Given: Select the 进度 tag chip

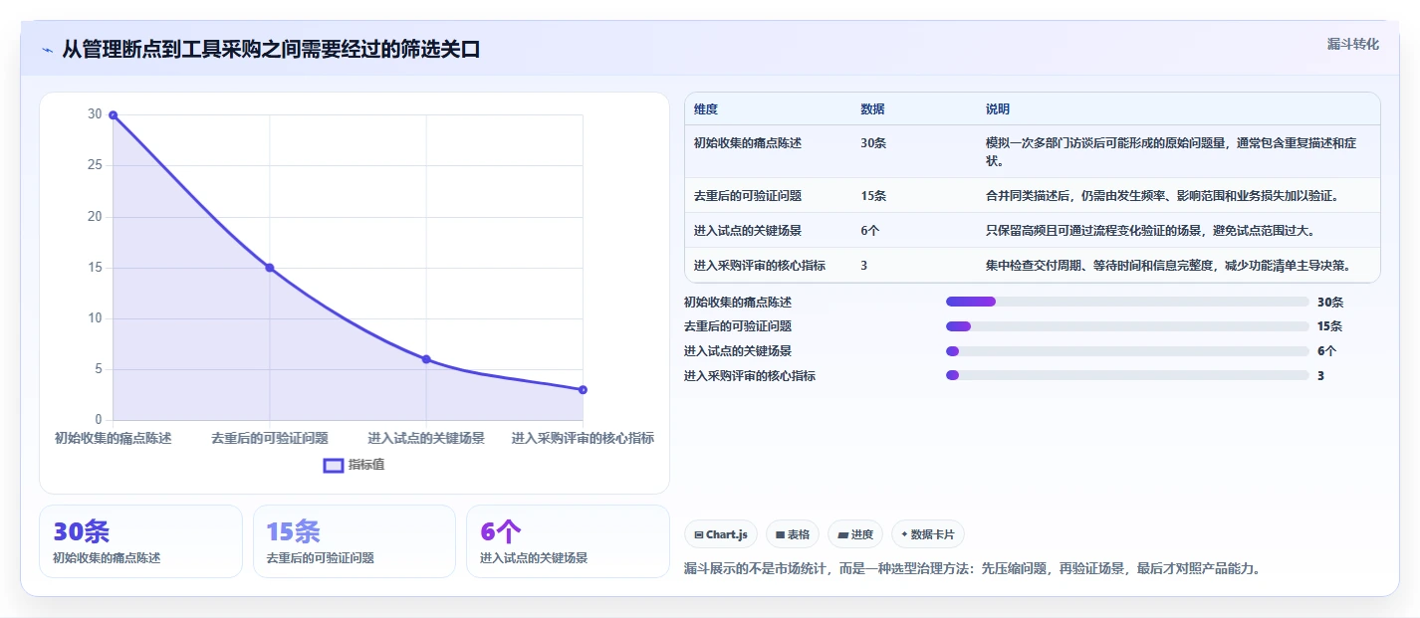Looking at the screenshot, I should pos(855,534).
